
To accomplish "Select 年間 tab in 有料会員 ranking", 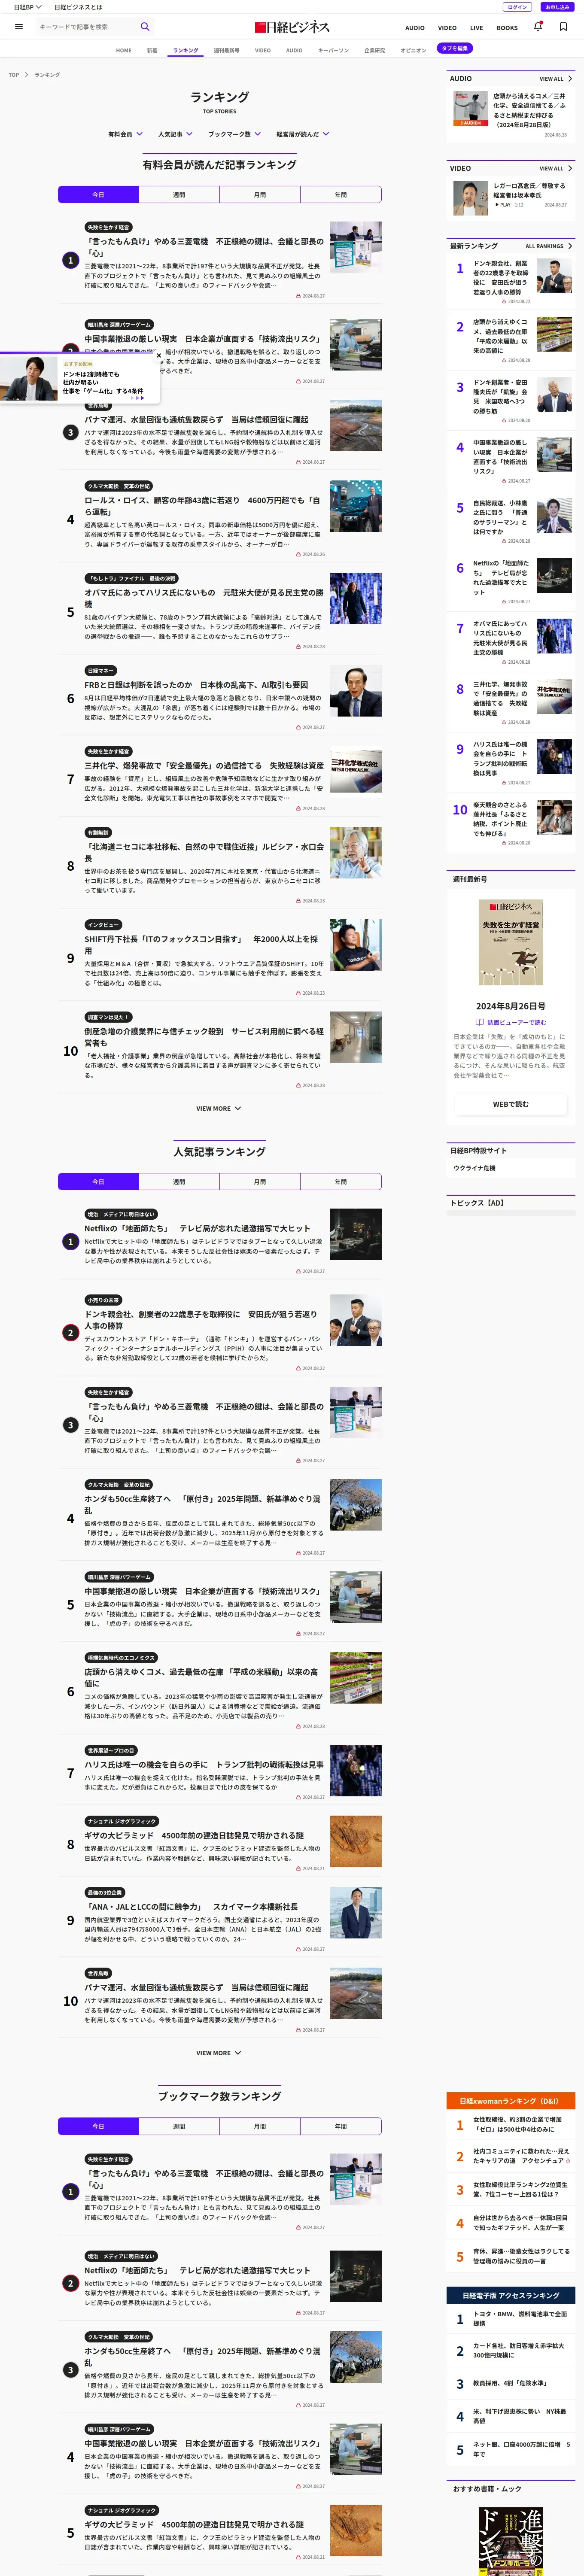I will 341,195.
